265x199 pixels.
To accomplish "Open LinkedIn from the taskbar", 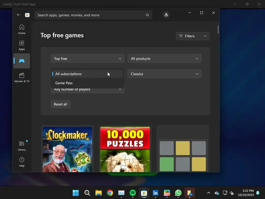I will coord(155,193).
